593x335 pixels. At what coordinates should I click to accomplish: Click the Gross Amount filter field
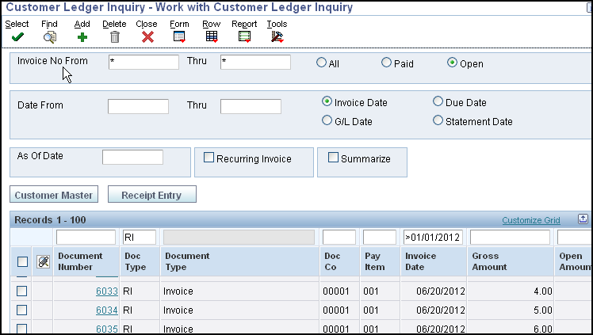coord(511,237)
